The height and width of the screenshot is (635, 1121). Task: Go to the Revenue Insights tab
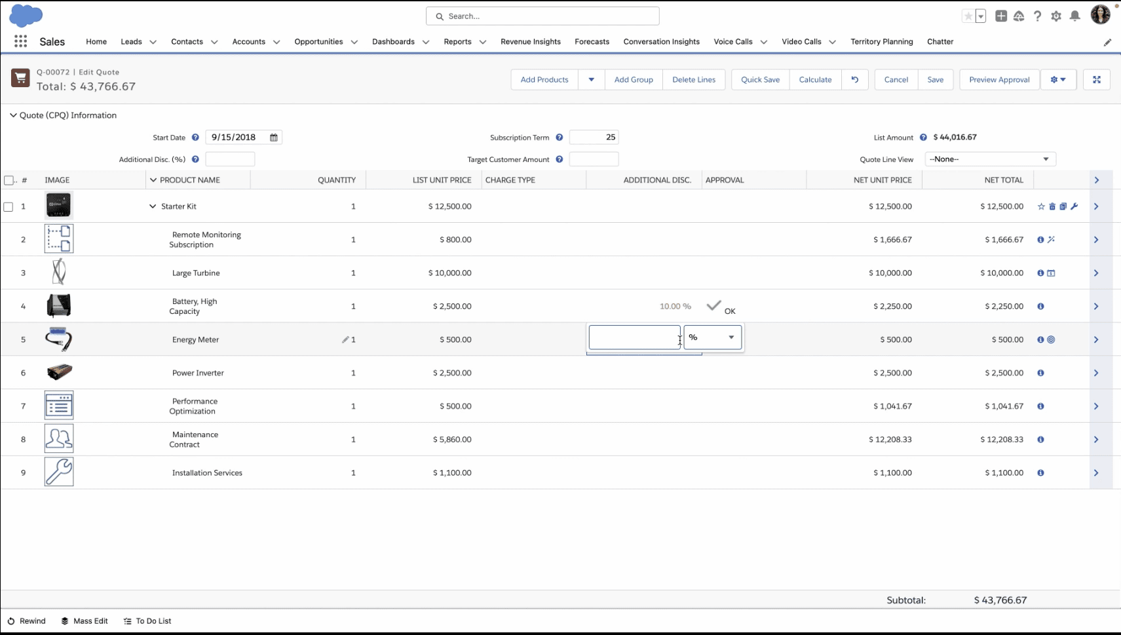(x=530, y=41)
